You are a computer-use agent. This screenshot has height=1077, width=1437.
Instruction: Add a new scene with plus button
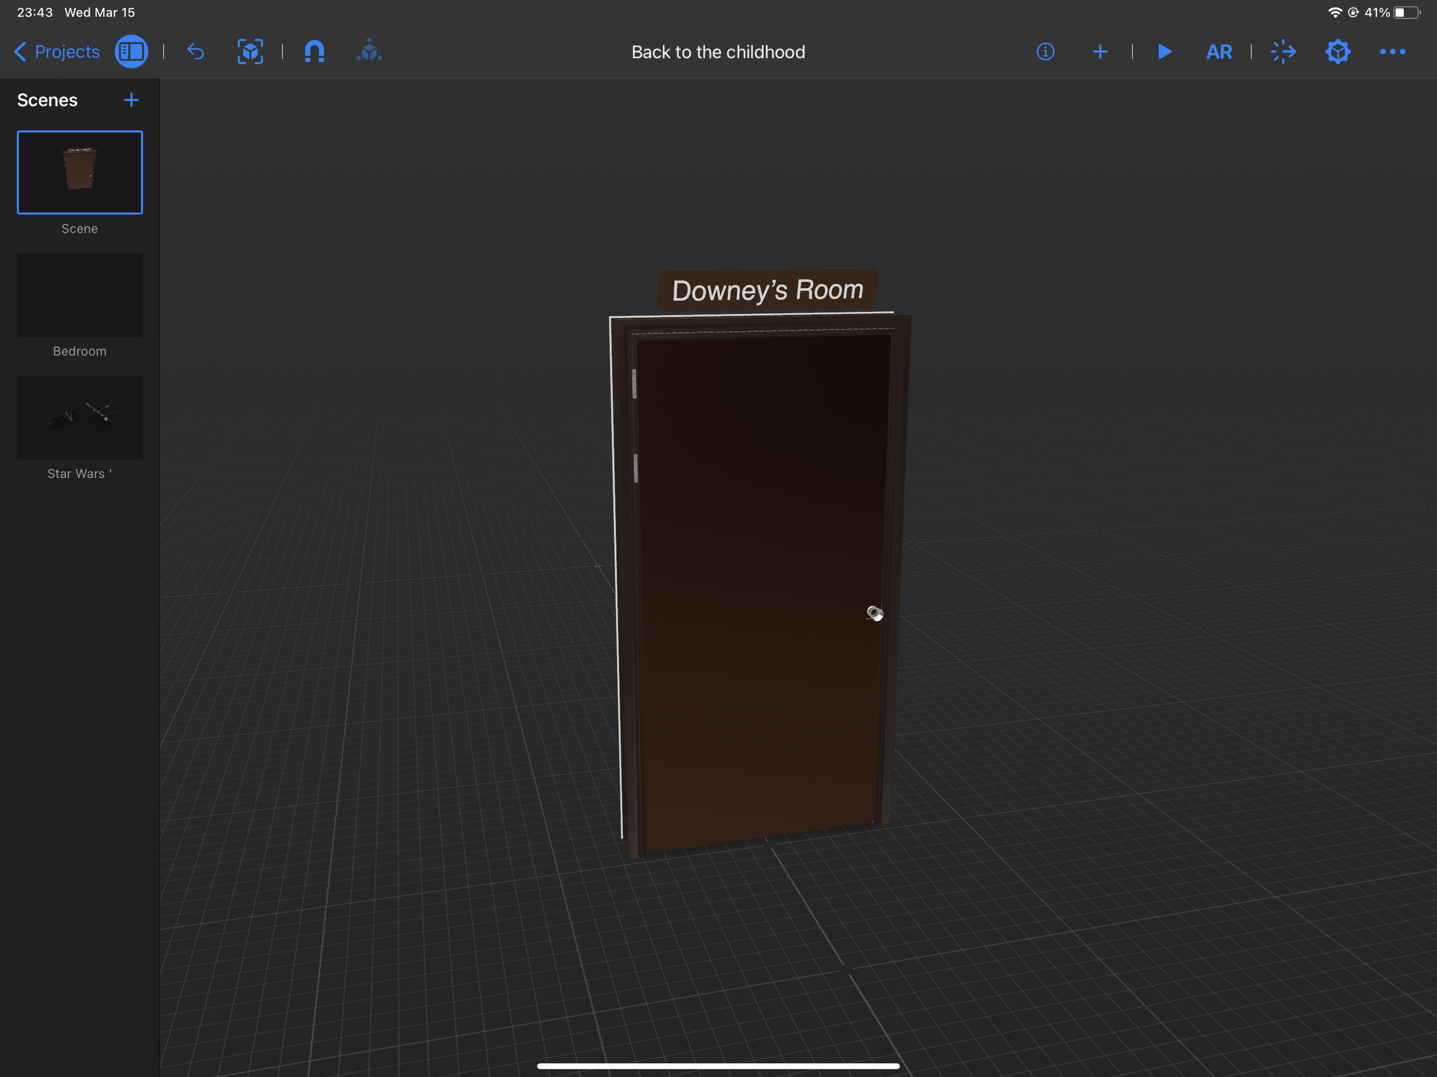[131, 100]
